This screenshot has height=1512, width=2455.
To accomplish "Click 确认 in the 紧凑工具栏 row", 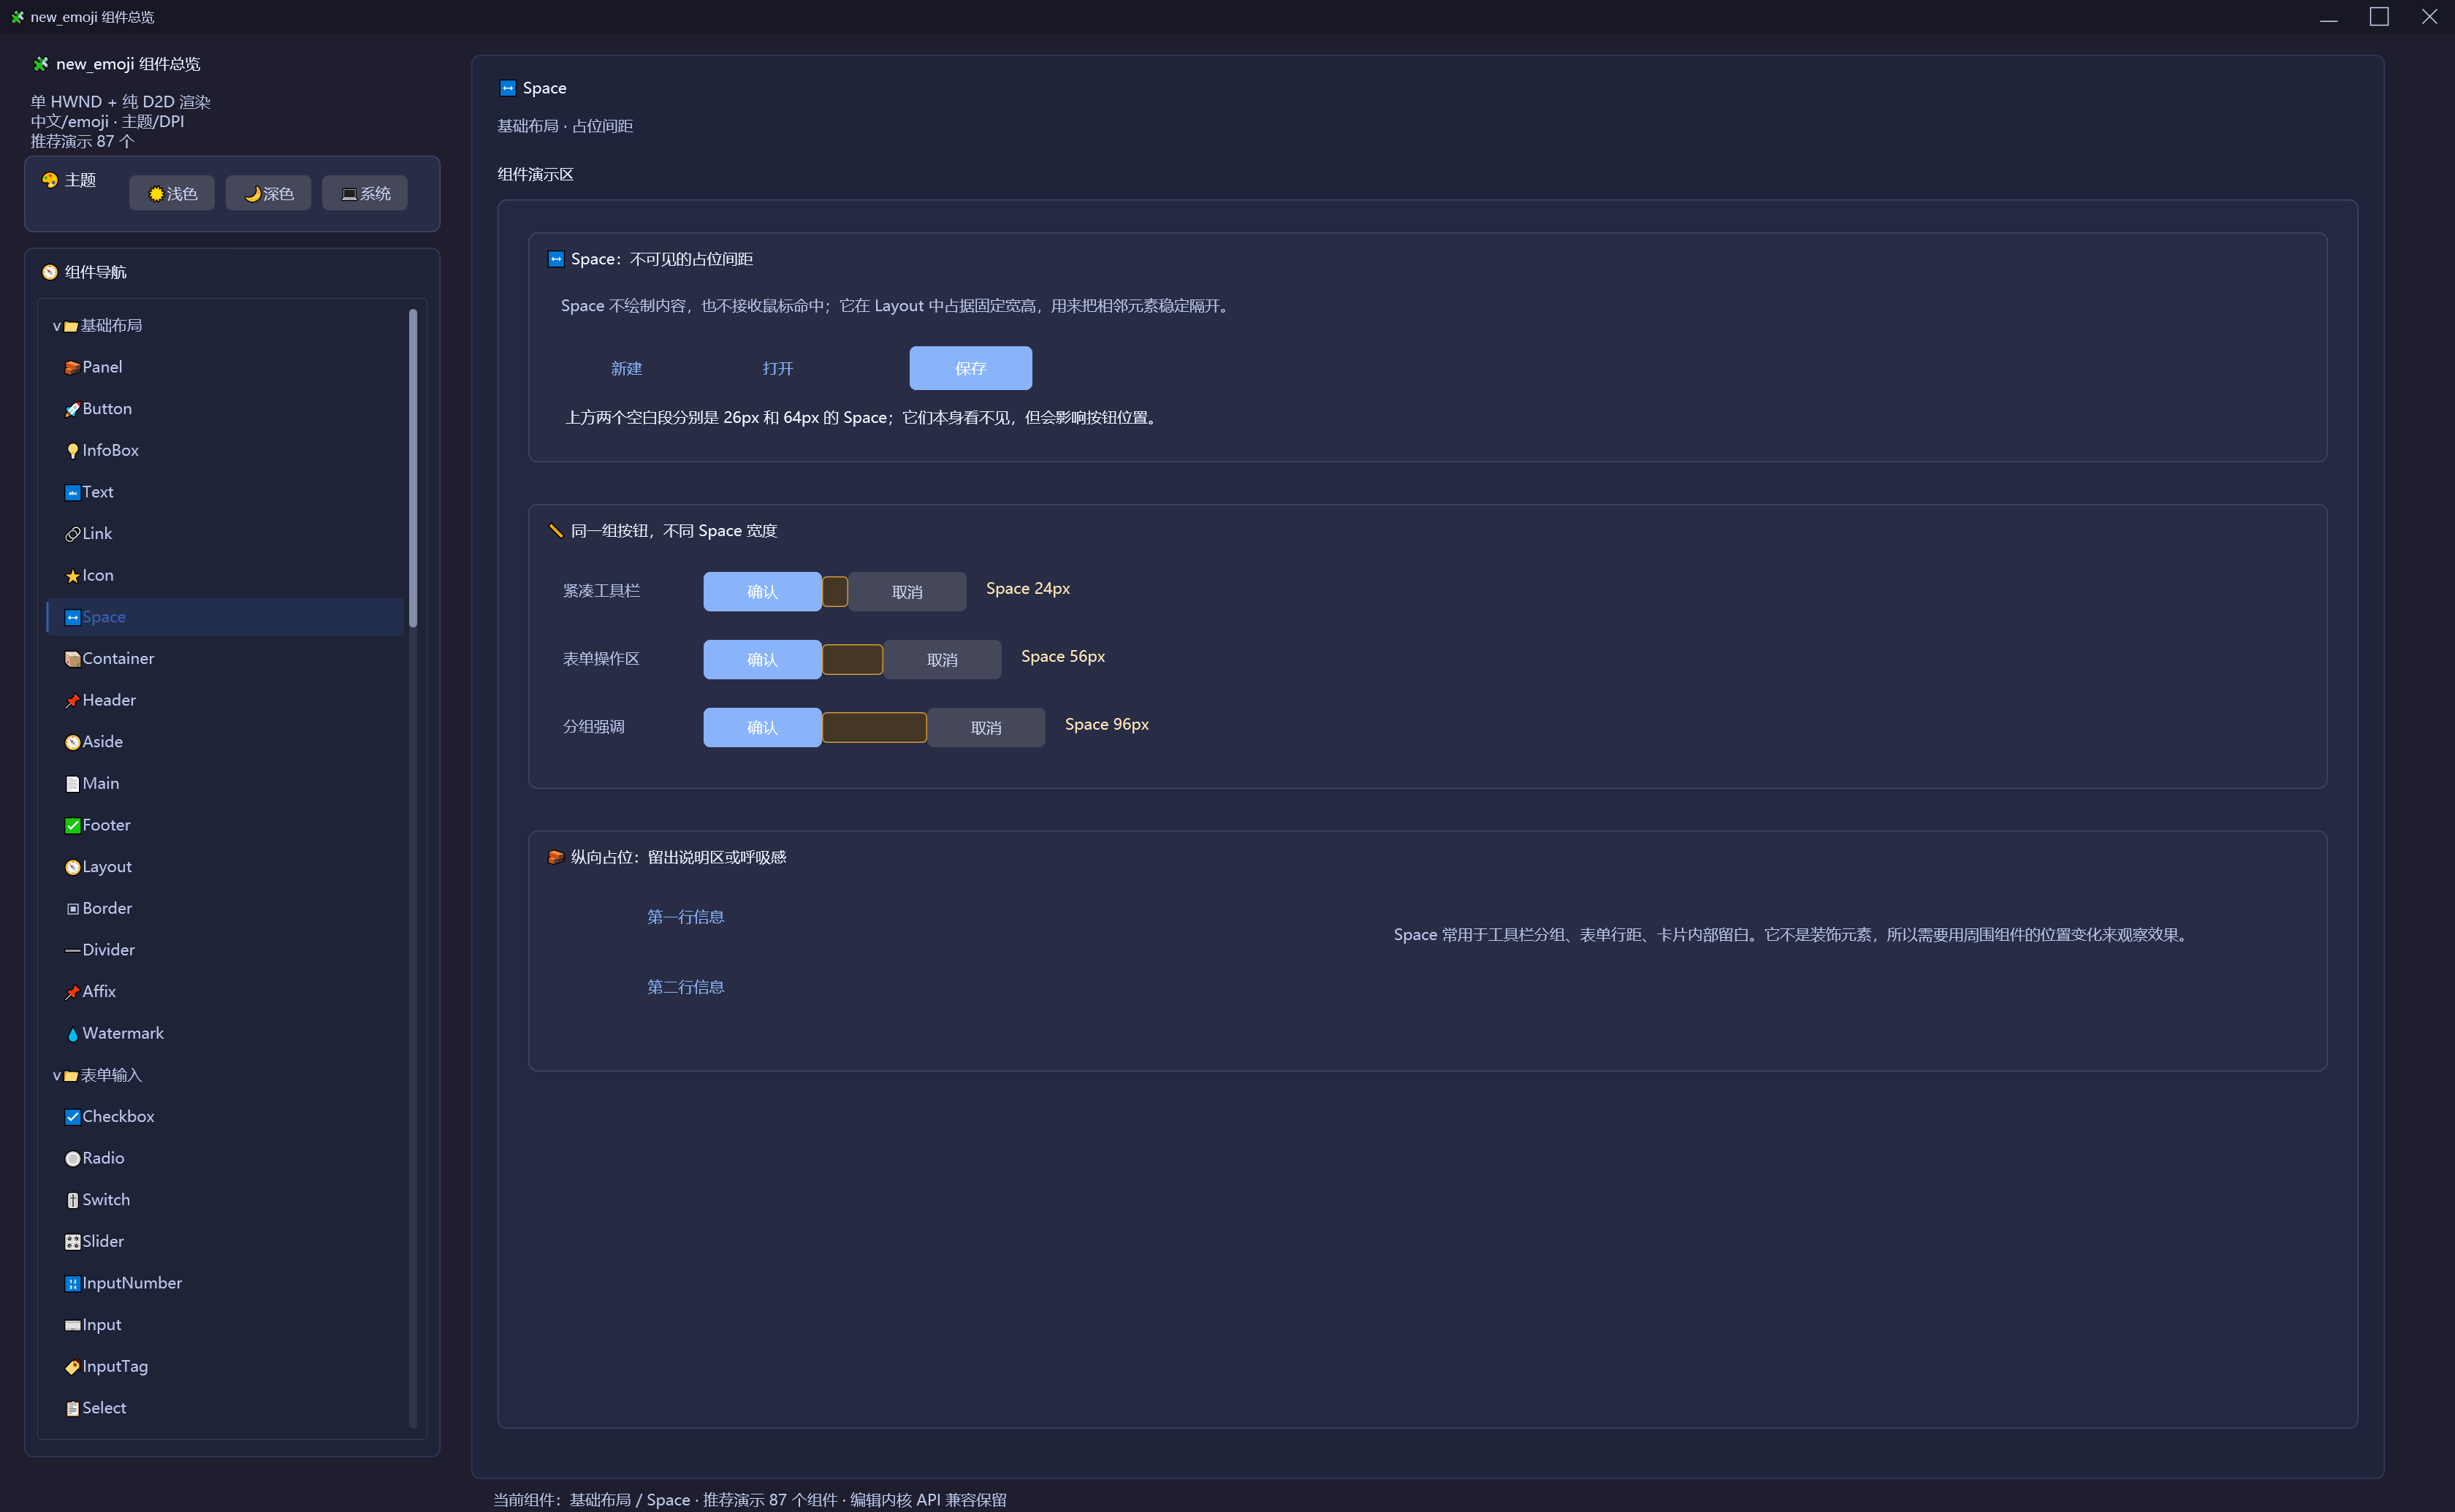I will [762, 591].
